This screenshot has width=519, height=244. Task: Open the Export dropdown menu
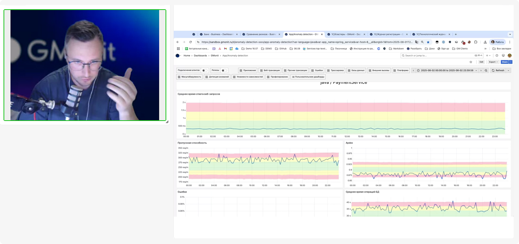point(493,62)
